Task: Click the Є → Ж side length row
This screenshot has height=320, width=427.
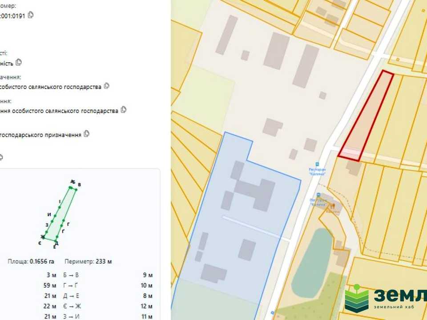Action: pos(108,306)
